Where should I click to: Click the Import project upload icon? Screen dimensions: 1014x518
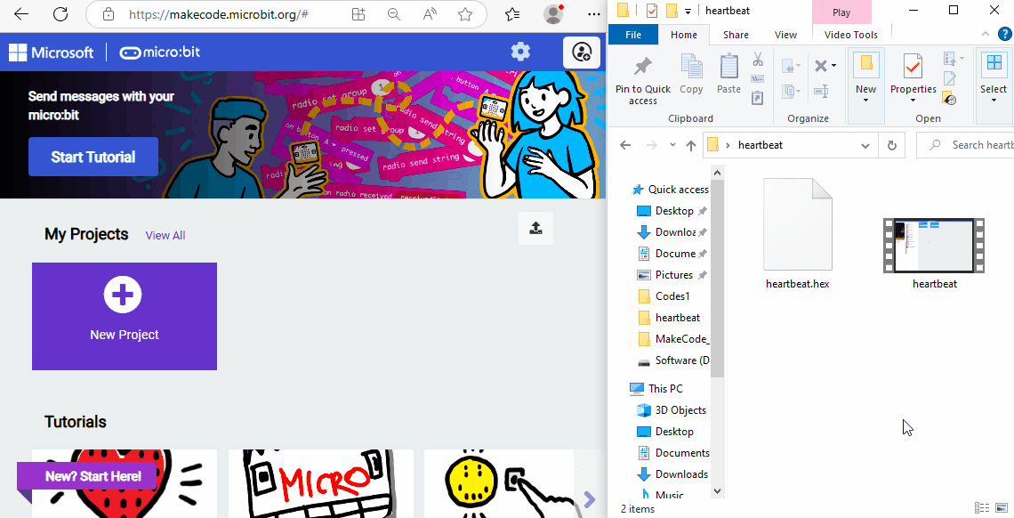pyautogui.click(x=535, y=228)
